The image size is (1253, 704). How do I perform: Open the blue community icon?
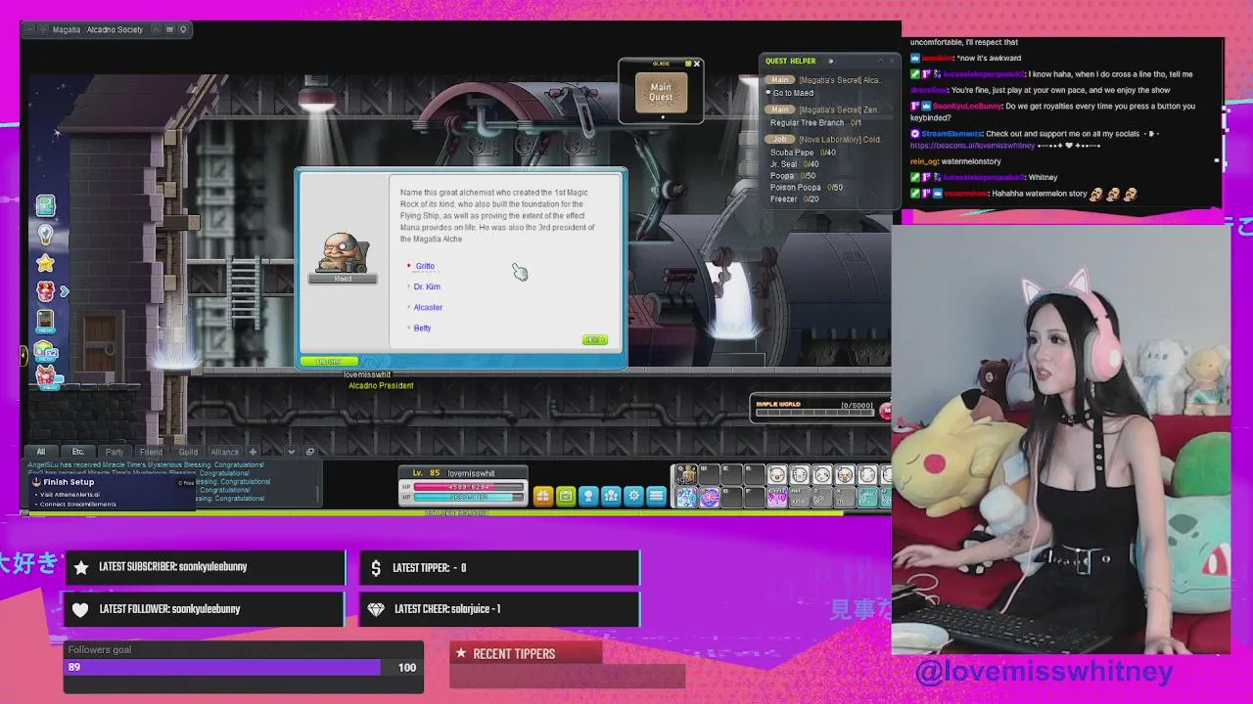(x=611, y=496)
